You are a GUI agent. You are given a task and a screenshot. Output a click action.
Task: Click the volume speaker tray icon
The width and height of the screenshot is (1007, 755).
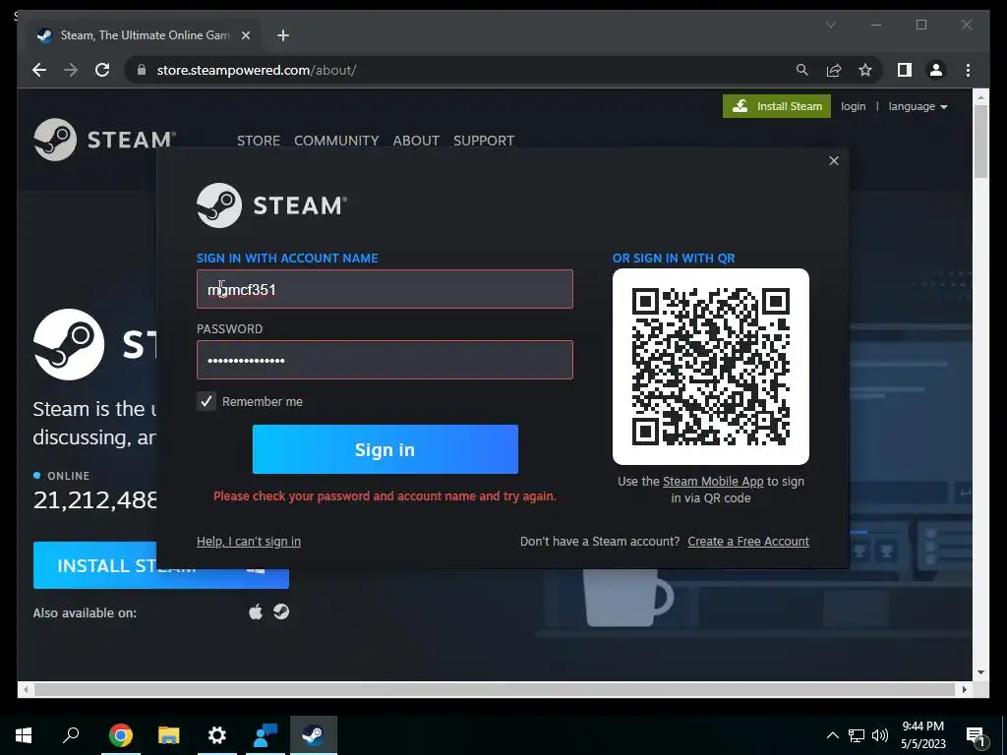point(880,735)
